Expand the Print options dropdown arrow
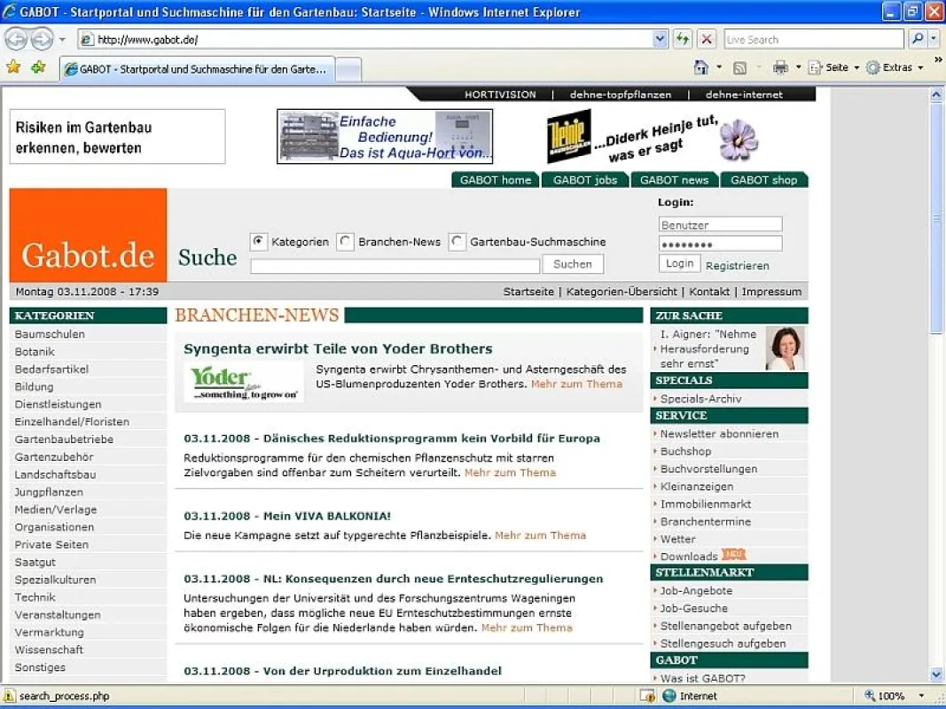The image size is (946, 709). pyautogui.click(x=798, y=67)
